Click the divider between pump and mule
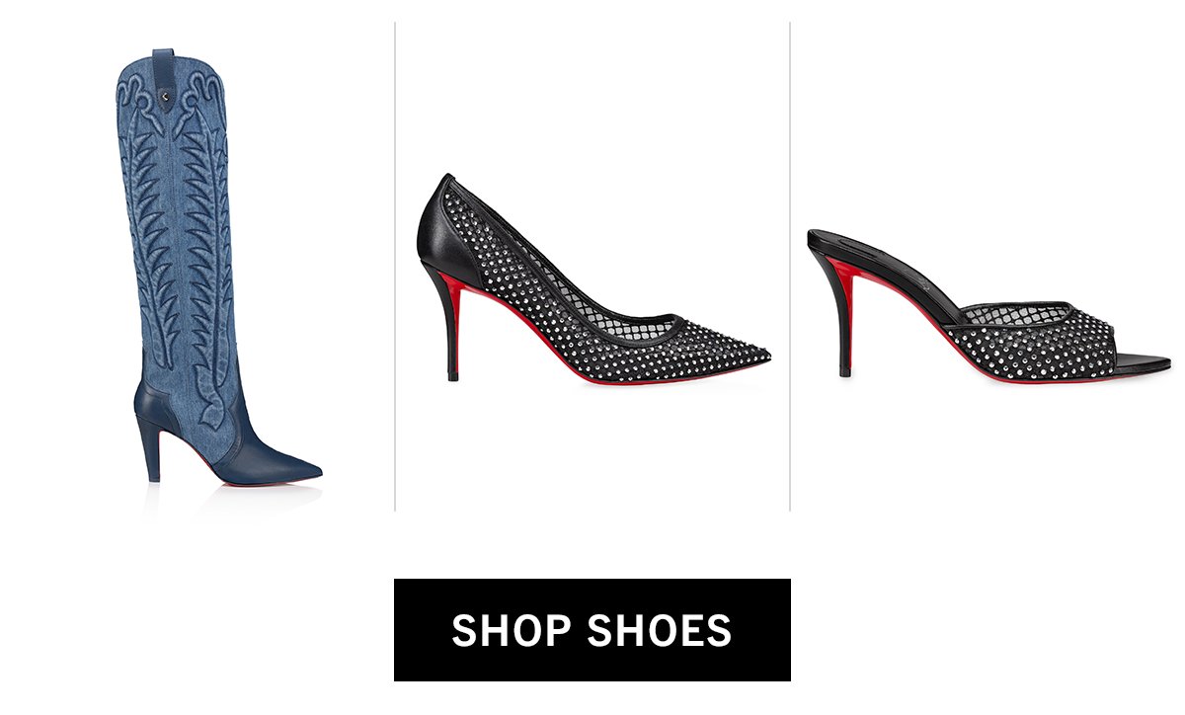This screenshot has width=1185, height=715. click(x=790, y=267)
